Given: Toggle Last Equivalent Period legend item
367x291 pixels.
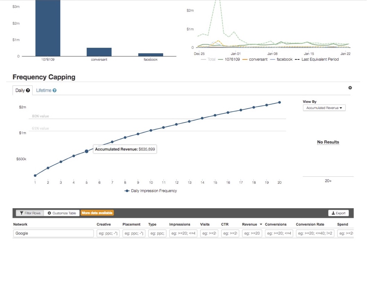Looking at the screenshot, I should (317, 60).
